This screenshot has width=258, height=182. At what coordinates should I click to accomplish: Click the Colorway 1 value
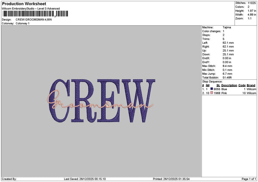[22, 24]
